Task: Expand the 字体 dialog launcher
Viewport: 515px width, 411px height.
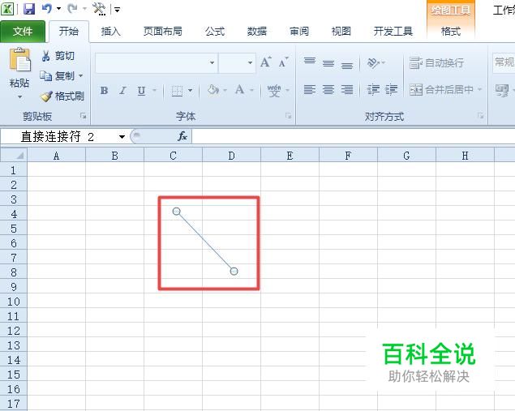Action: 289,116
